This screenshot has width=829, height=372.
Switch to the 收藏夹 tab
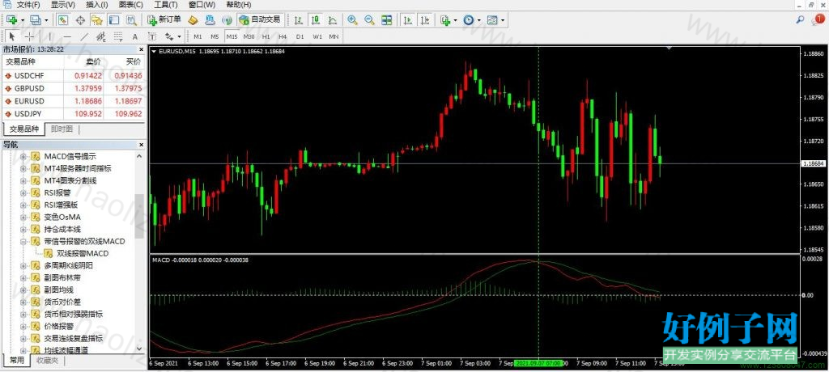pos(47,361)
